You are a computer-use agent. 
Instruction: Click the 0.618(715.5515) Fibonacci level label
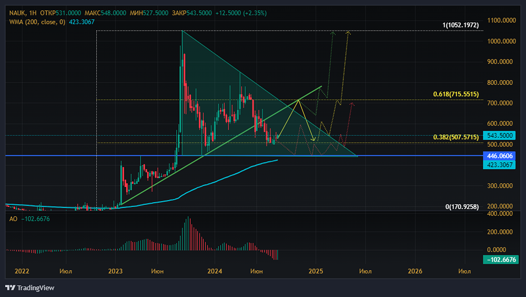click(456, 94)
